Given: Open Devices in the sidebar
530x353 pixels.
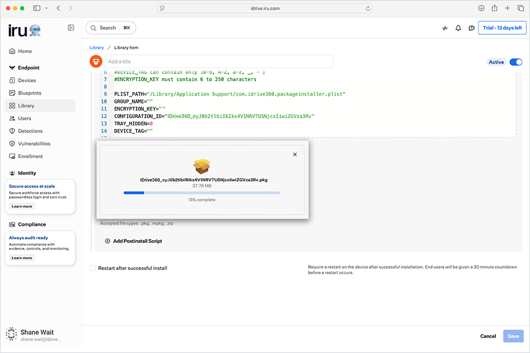Looking at the screenshot, I should pyautogui.click(x=40, y=81).
